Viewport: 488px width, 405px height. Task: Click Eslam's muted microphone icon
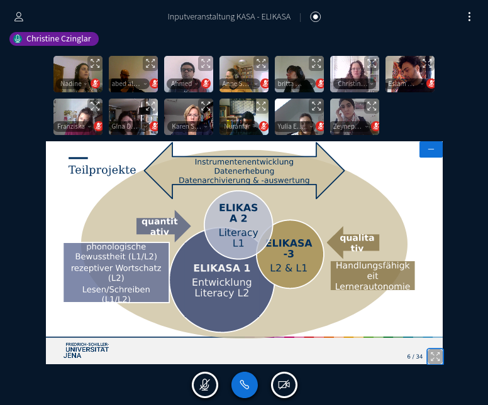(x=431, y=84)
